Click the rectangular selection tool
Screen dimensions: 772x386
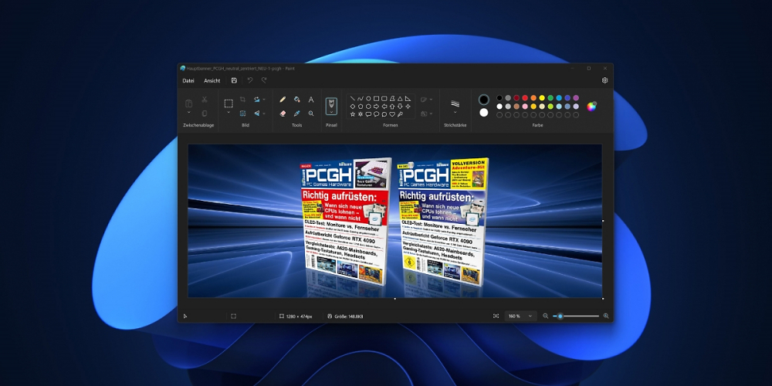[x=229, y=103]
